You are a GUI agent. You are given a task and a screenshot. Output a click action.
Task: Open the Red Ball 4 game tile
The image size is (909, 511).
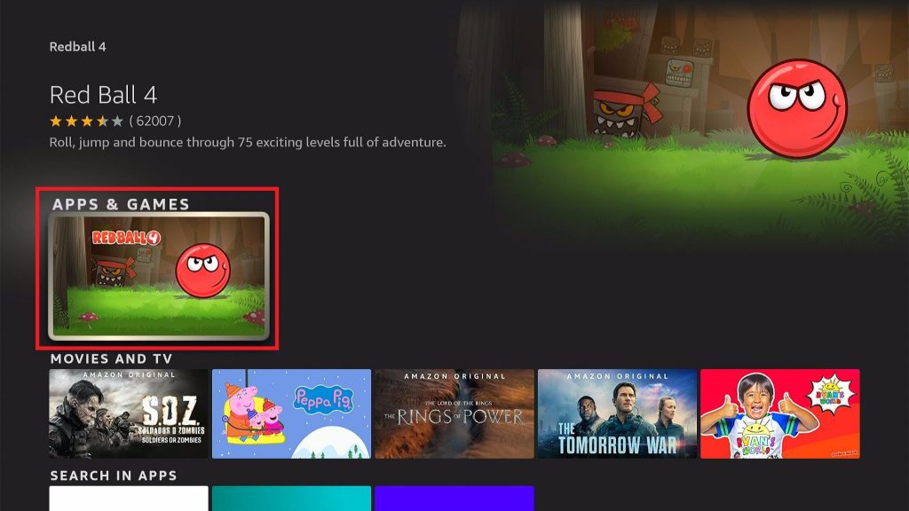pyautogui.click(x=158, y=276)
